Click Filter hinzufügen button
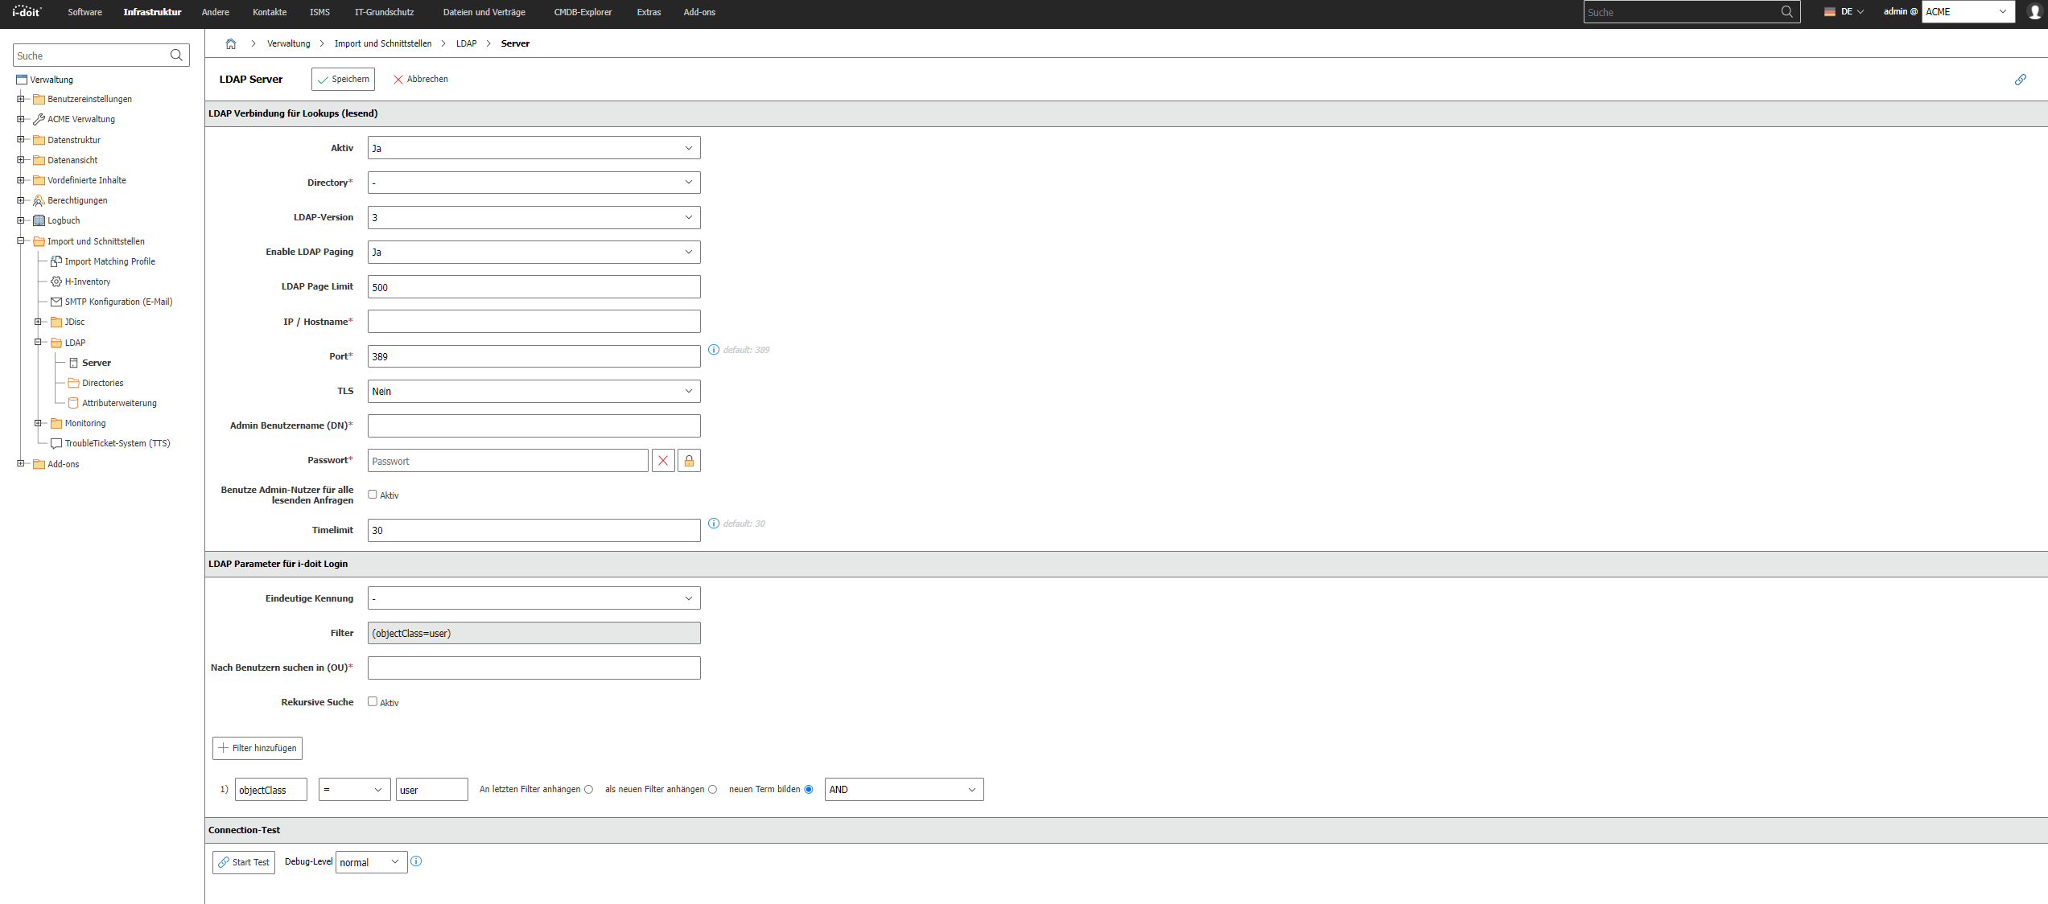The height and width of the screenshot is (904, 2048). (258, 748)
